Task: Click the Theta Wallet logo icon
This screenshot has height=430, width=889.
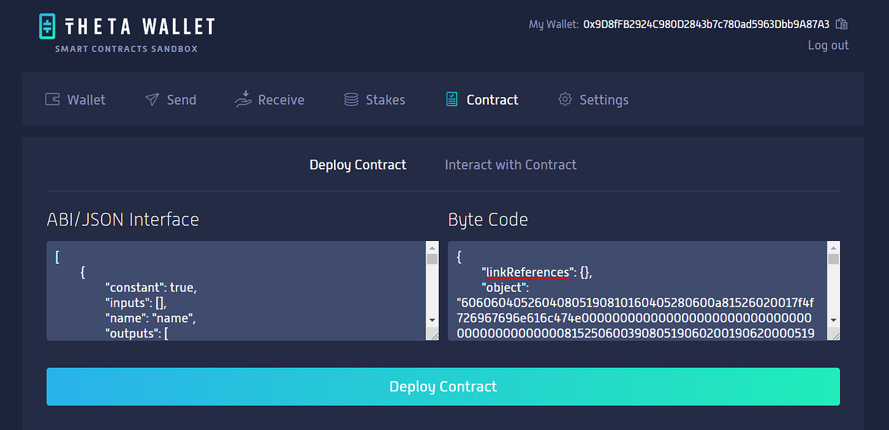Action: tap(48, 27)
